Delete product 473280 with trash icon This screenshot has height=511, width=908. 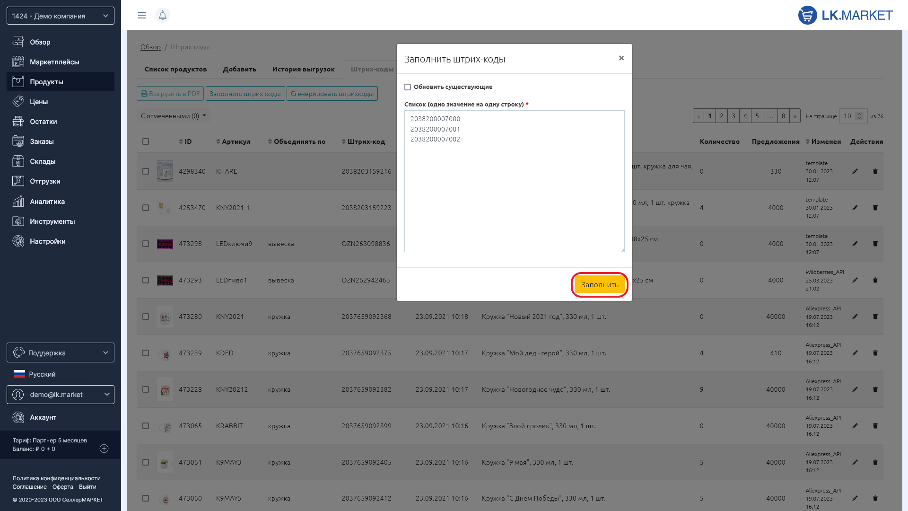875,317
